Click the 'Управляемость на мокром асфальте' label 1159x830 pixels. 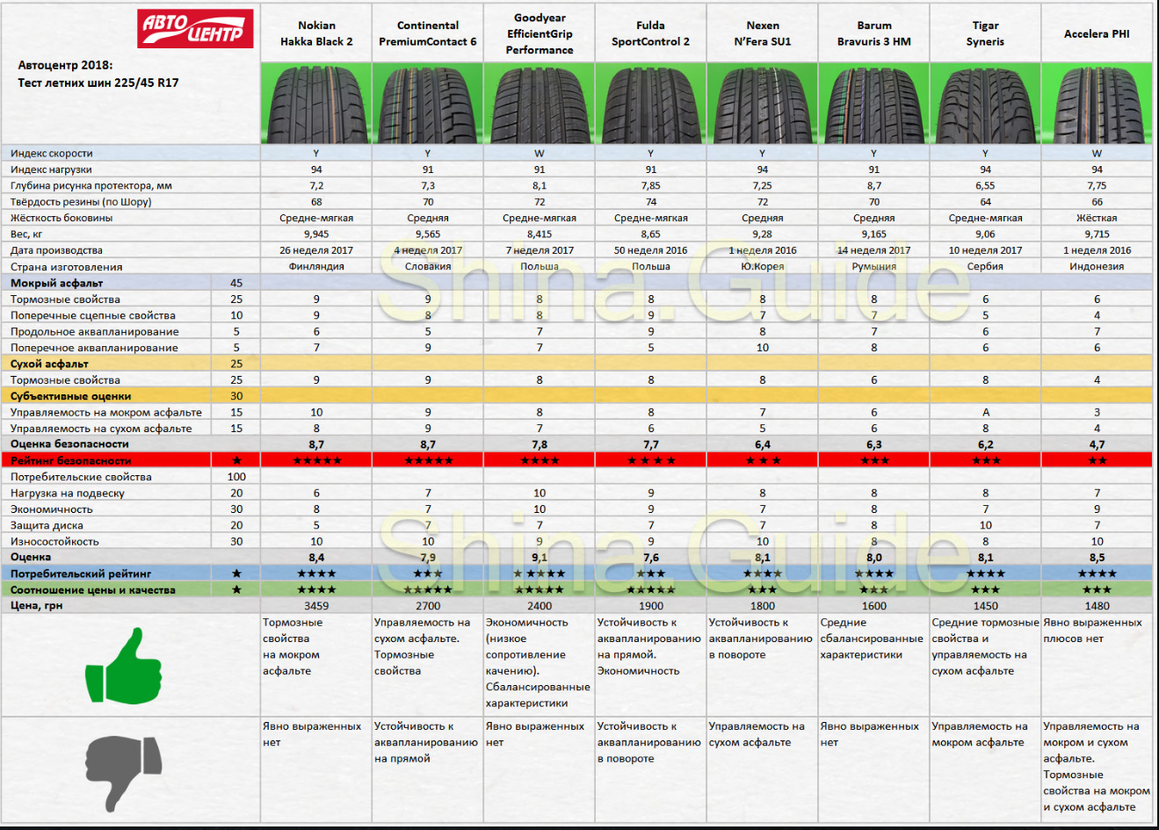coord(106,412)
